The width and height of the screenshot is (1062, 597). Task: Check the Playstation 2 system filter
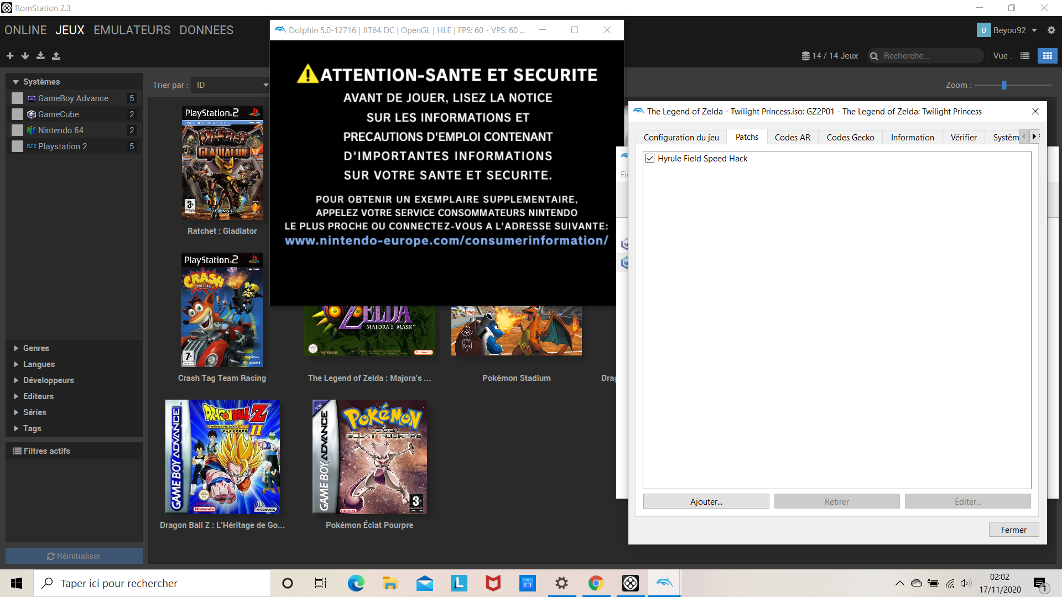(18, 146)
